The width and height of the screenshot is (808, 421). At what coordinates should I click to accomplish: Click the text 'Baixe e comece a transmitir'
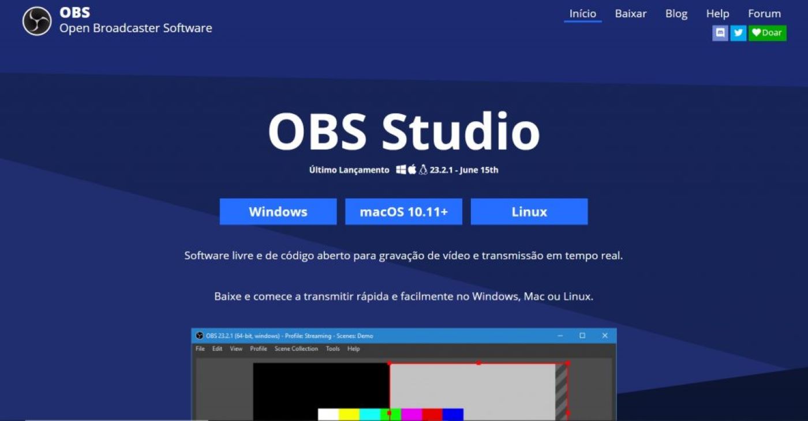pyautogui.click(x=285, y=297)
